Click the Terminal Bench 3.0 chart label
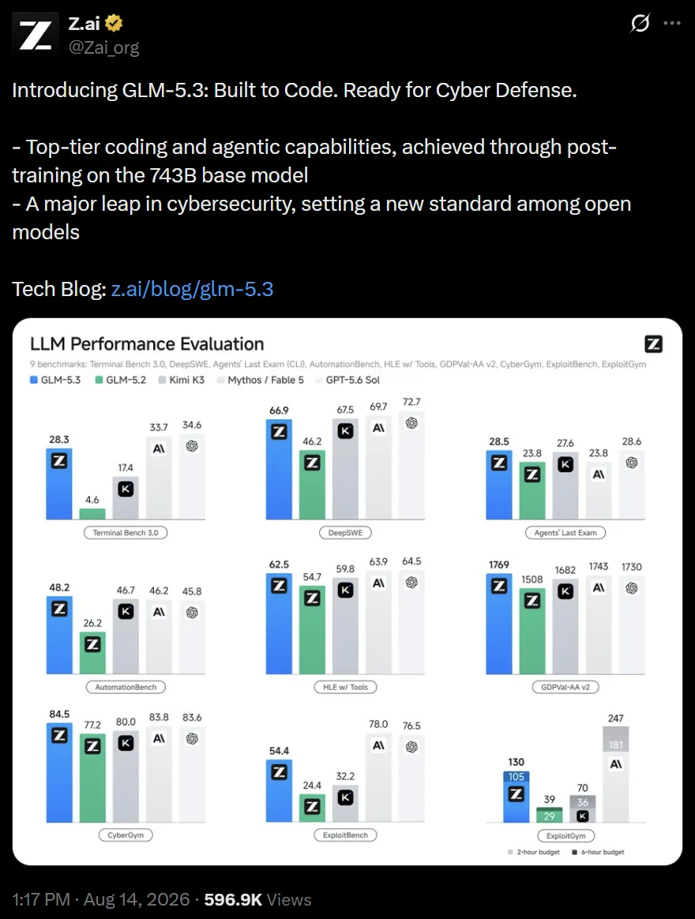Viewport: 695px width, 919px height. point(126,533)
